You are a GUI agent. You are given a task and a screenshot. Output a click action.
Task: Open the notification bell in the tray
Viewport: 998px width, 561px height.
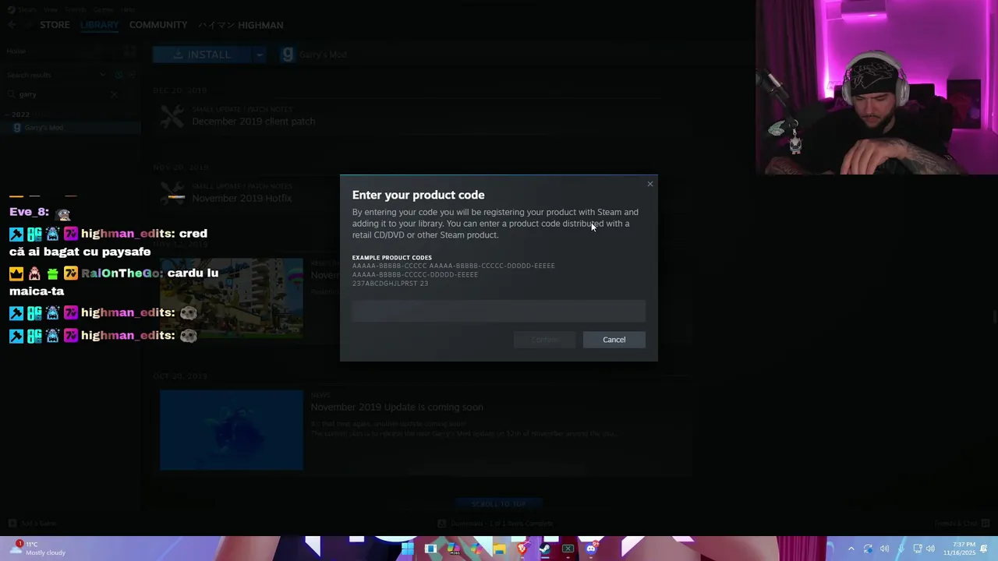(x=985, y=549)
